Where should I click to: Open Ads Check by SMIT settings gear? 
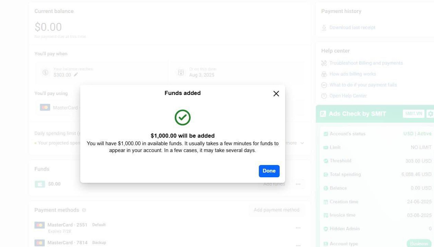click(430, 114)
